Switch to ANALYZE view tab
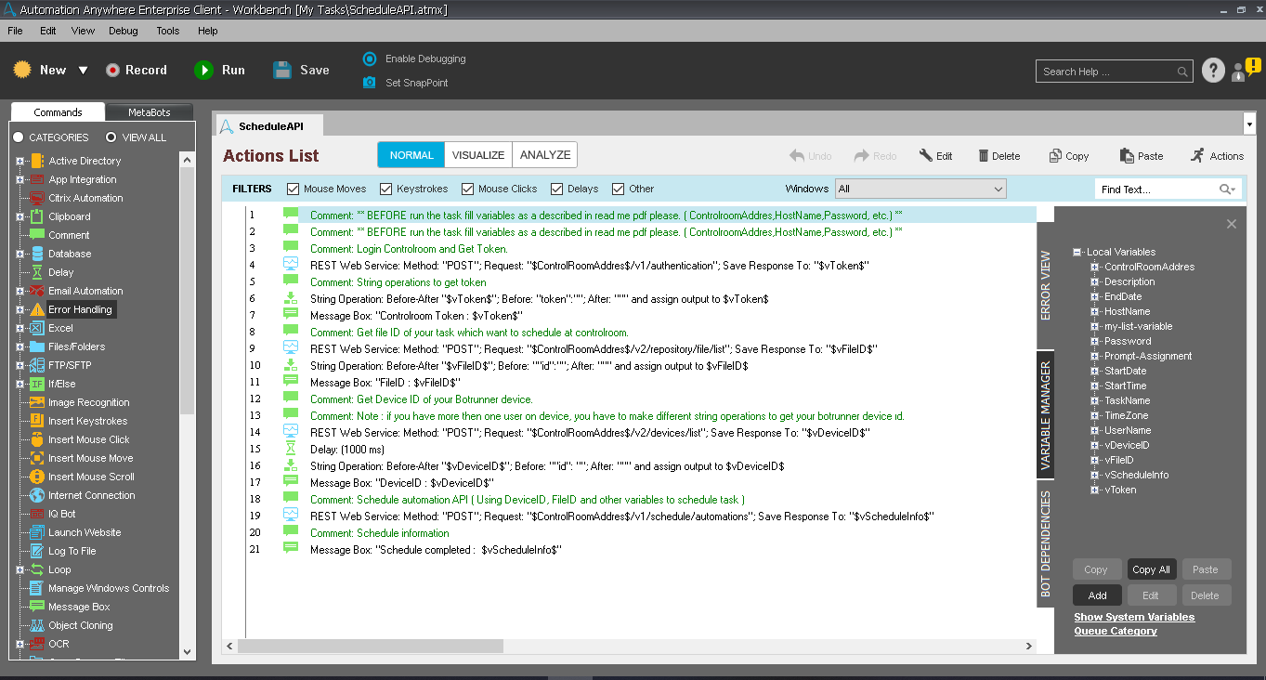Screen dimensions: 1266x680 click(545, 155)
